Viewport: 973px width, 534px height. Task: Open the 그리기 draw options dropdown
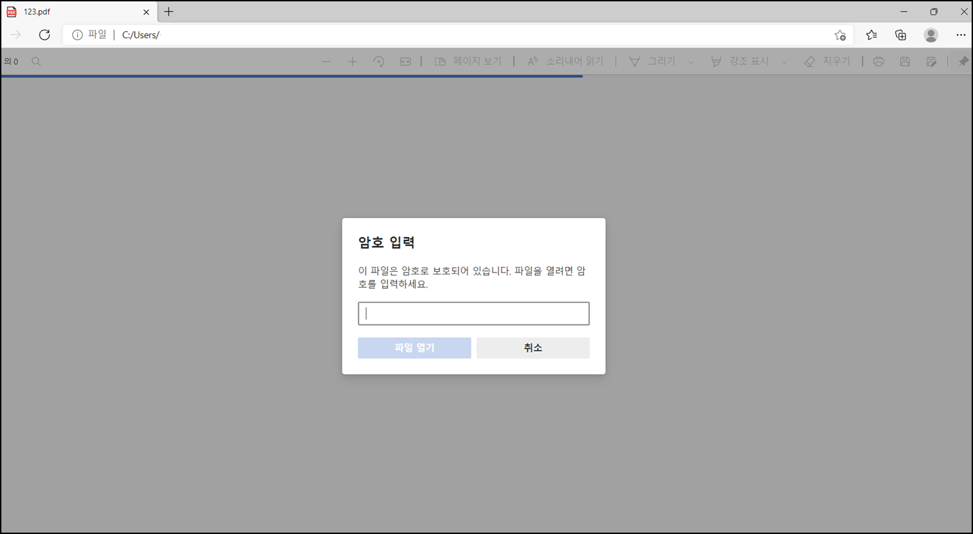[x=692, y=61]
